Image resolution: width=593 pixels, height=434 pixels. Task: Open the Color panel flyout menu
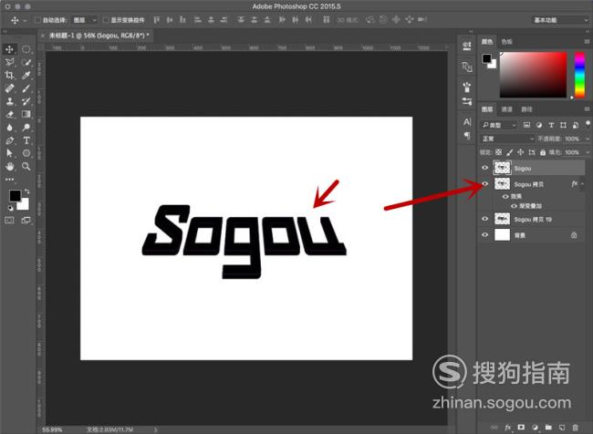coord(587,41)
